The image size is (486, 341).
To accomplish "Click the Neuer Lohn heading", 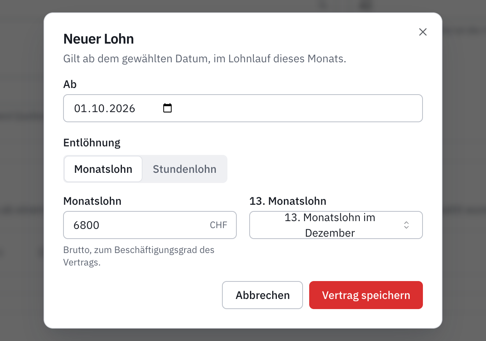I will [99, 39].
